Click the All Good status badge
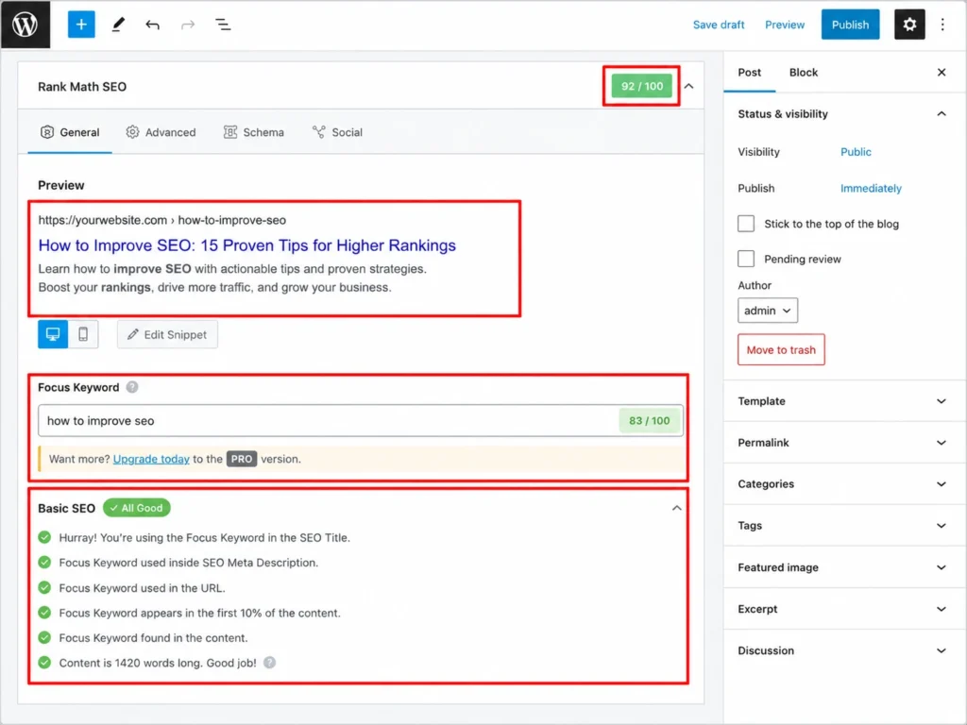Screen dimensions: 967x725 pos(137,508)
